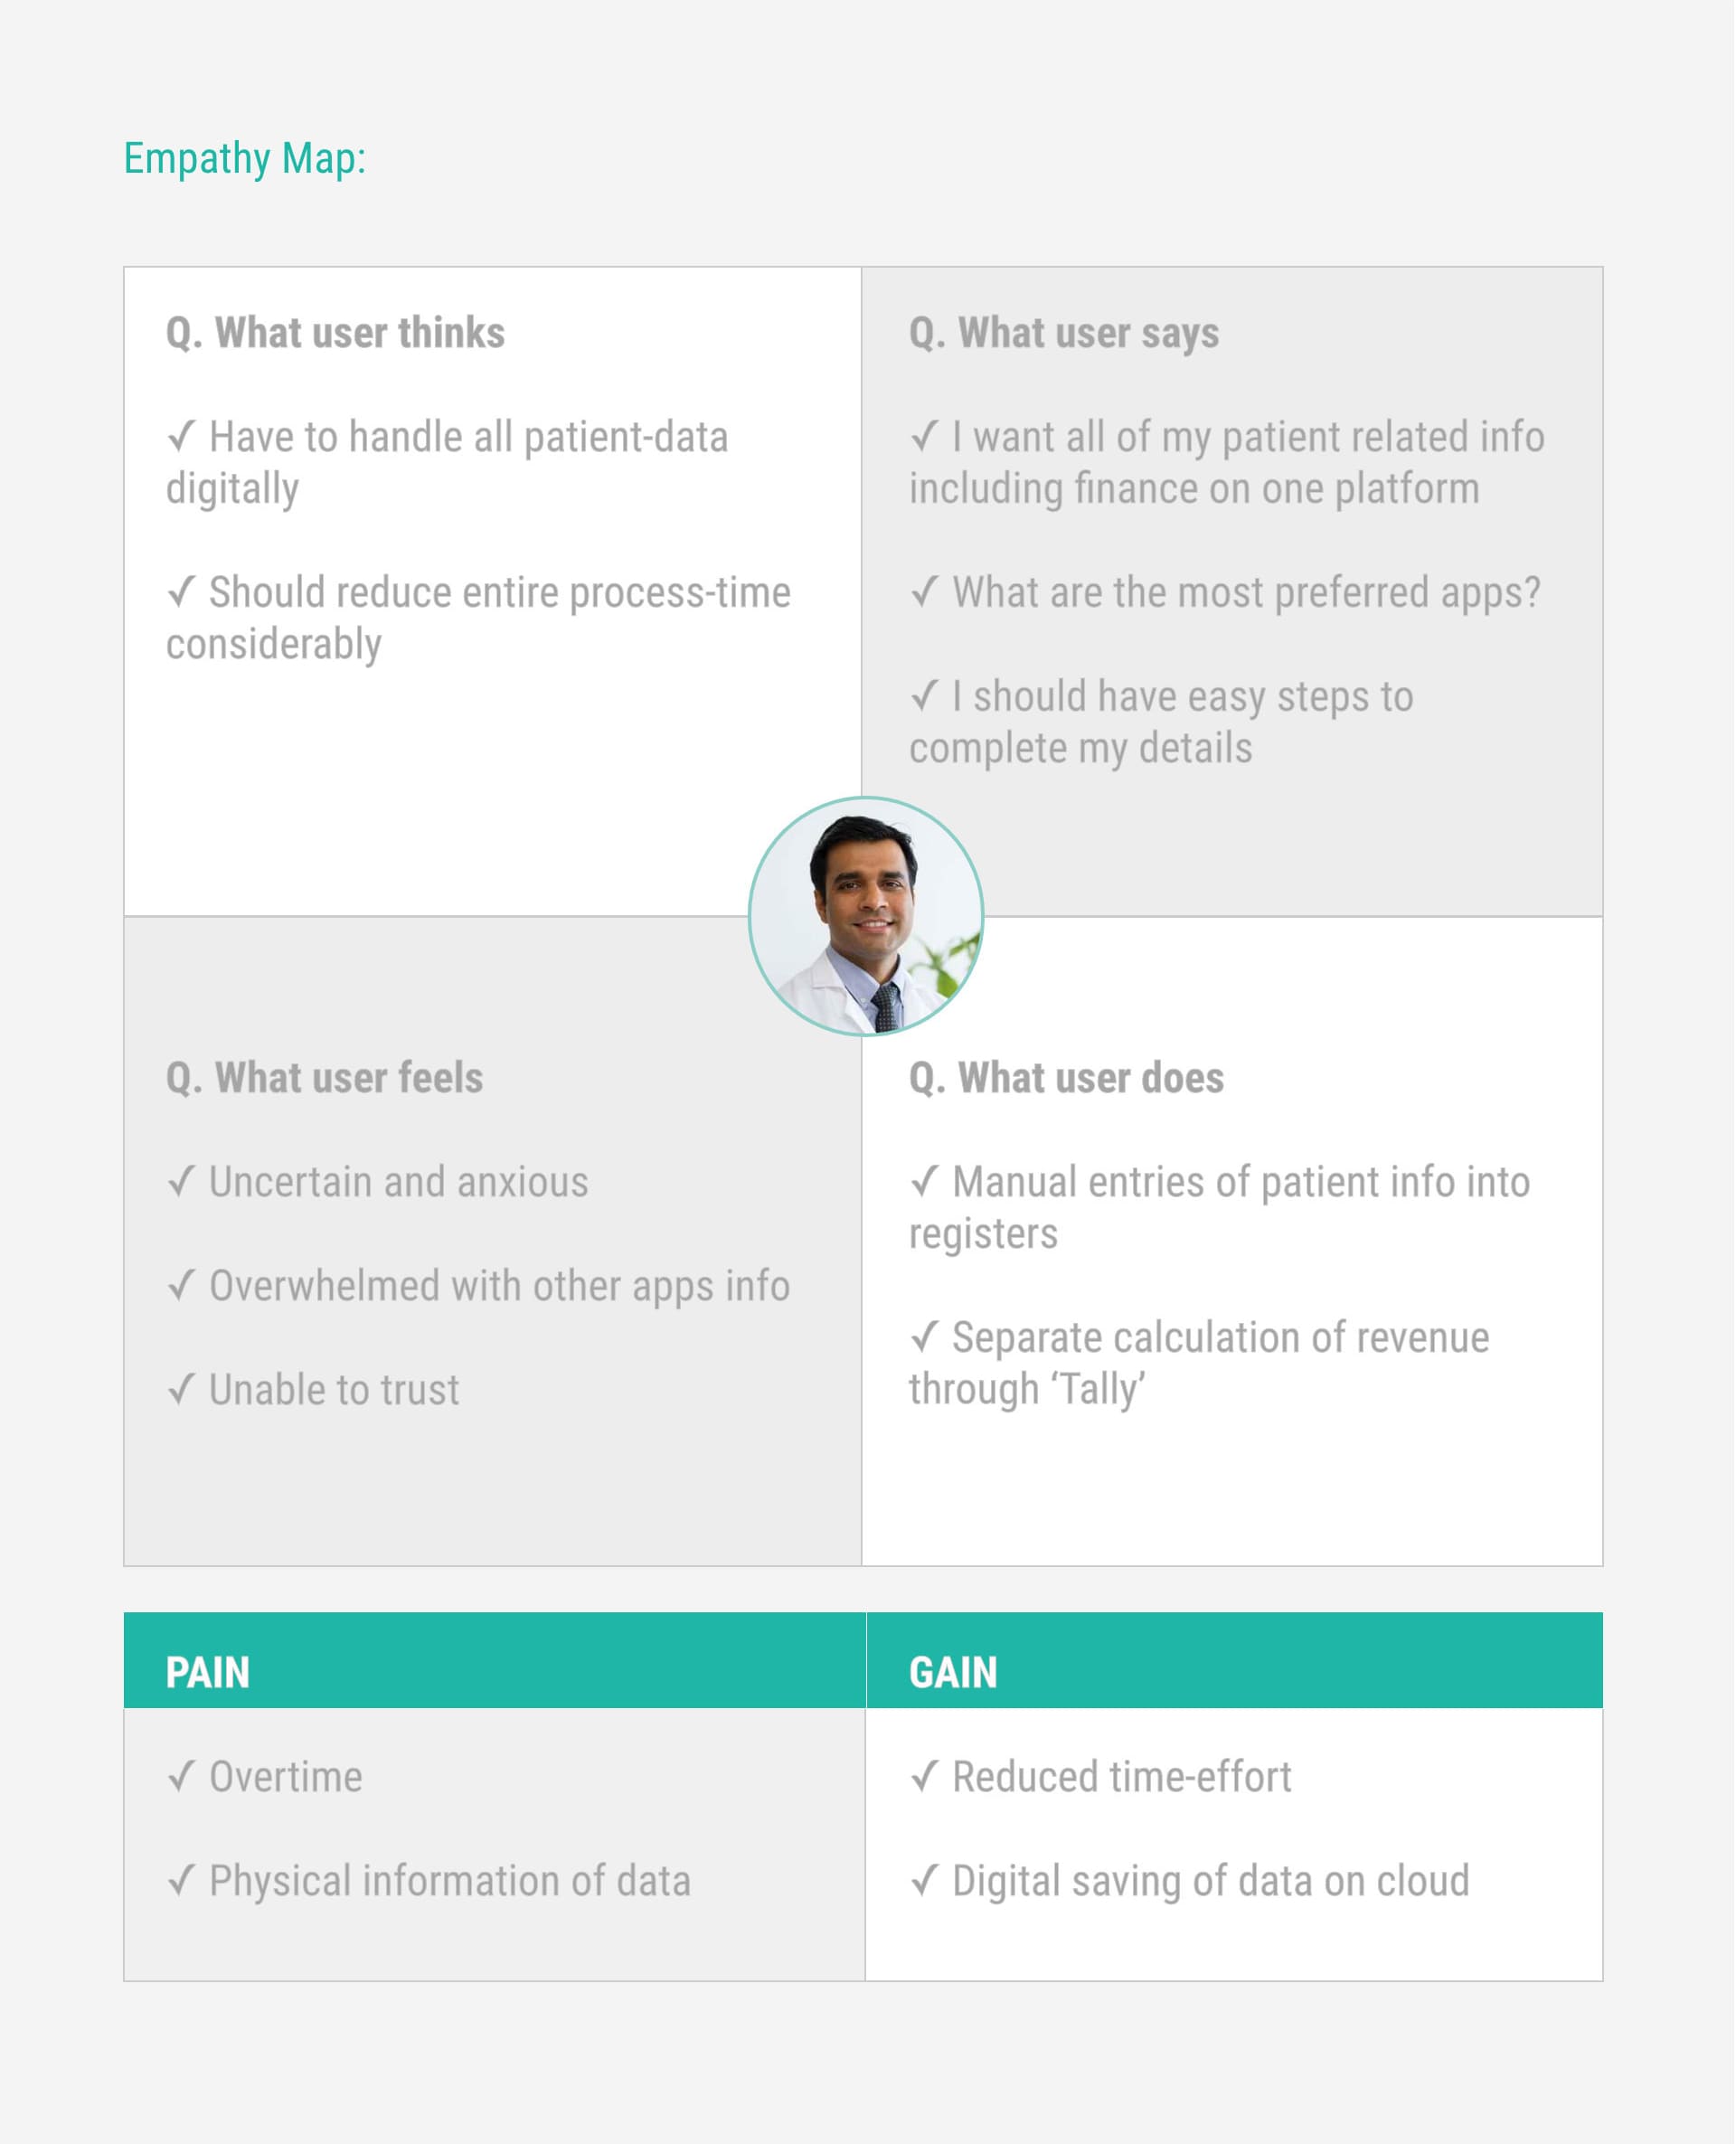
Task: Click checkmark beside 'Physical information of data'
Action: (x=181, y=1880)
